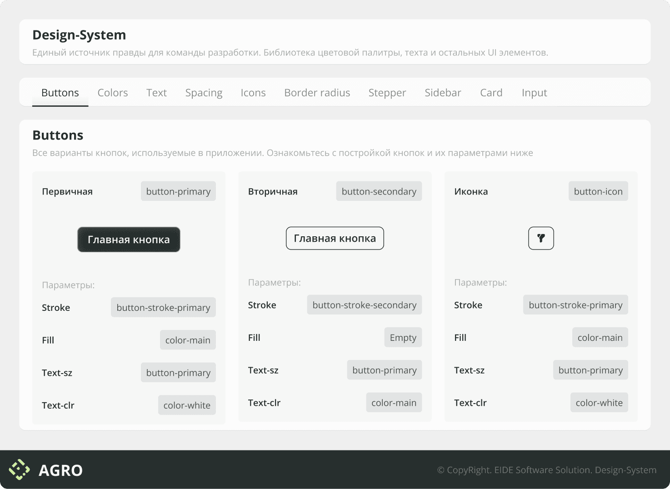670x489 pixels.
Task: Click the outlined secondary Главная кнопка button
Action: pyautogui.click(x=335, y=238)
